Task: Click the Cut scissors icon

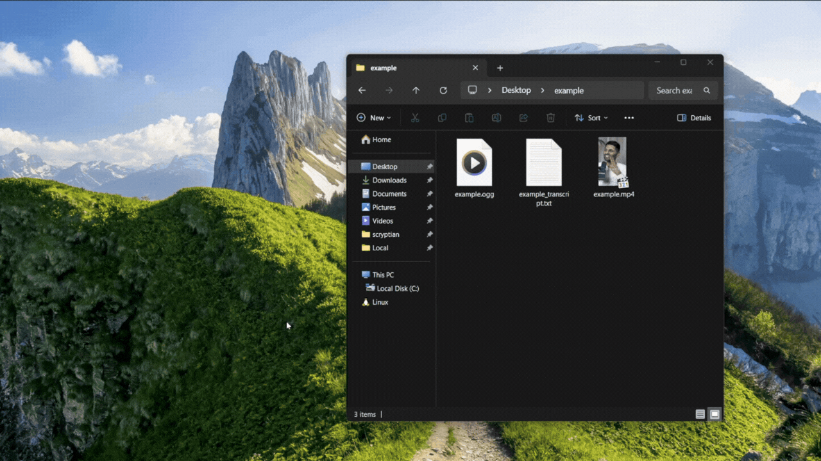Action: (x=415, y=118)
